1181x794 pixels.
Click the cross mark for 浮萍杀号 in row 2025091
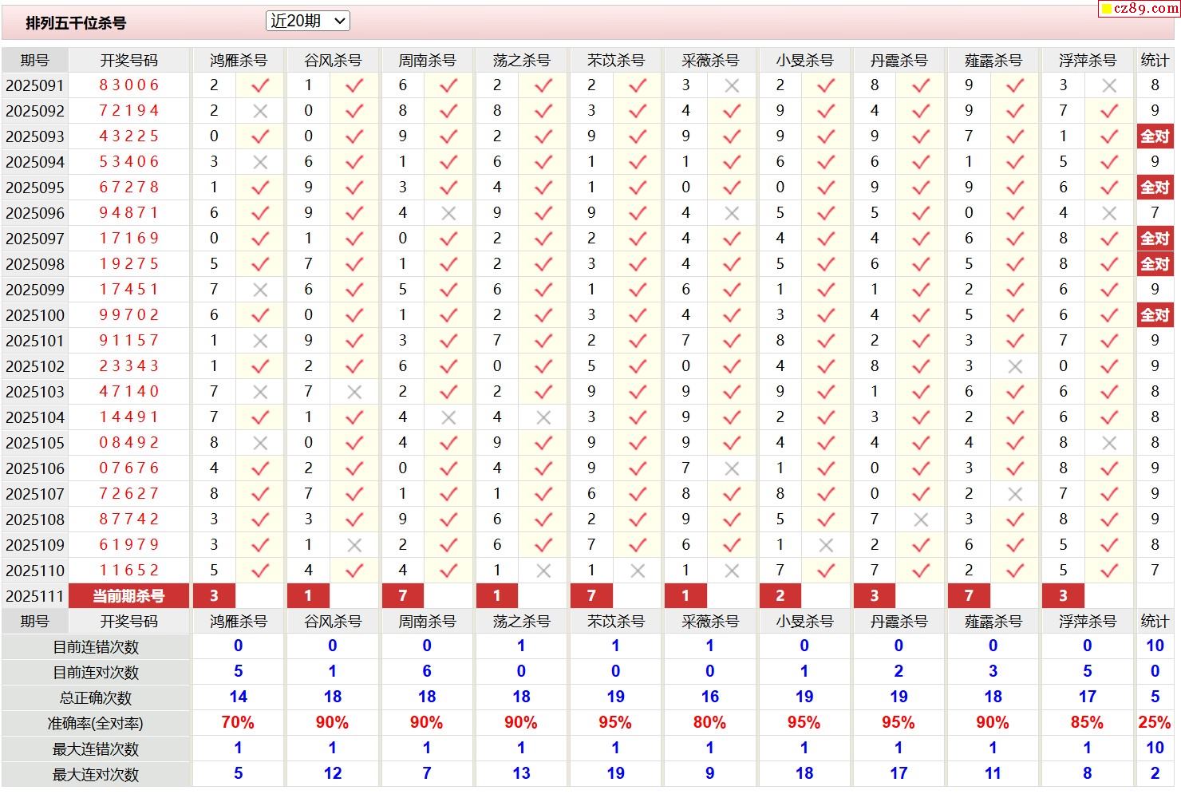1109,85
